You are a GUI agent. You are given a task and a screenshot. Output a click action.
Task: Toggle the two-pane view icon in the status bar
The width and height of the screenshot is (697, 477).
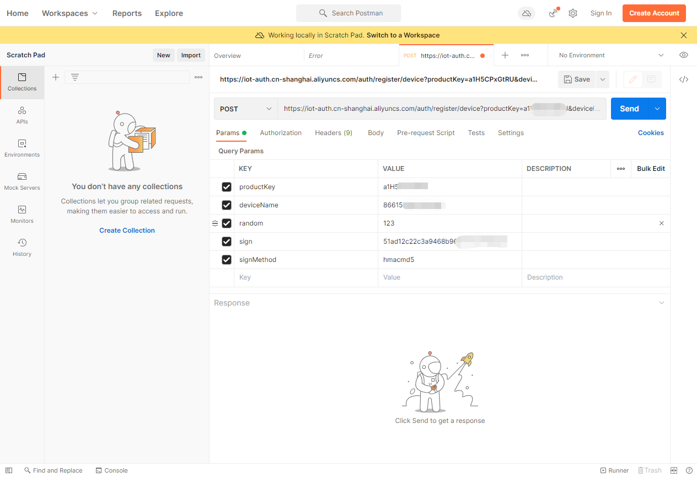(x=674, y=470)
